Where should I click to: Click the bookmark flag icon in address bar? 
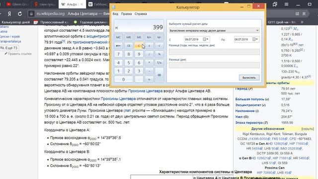(x=304, y=14)
